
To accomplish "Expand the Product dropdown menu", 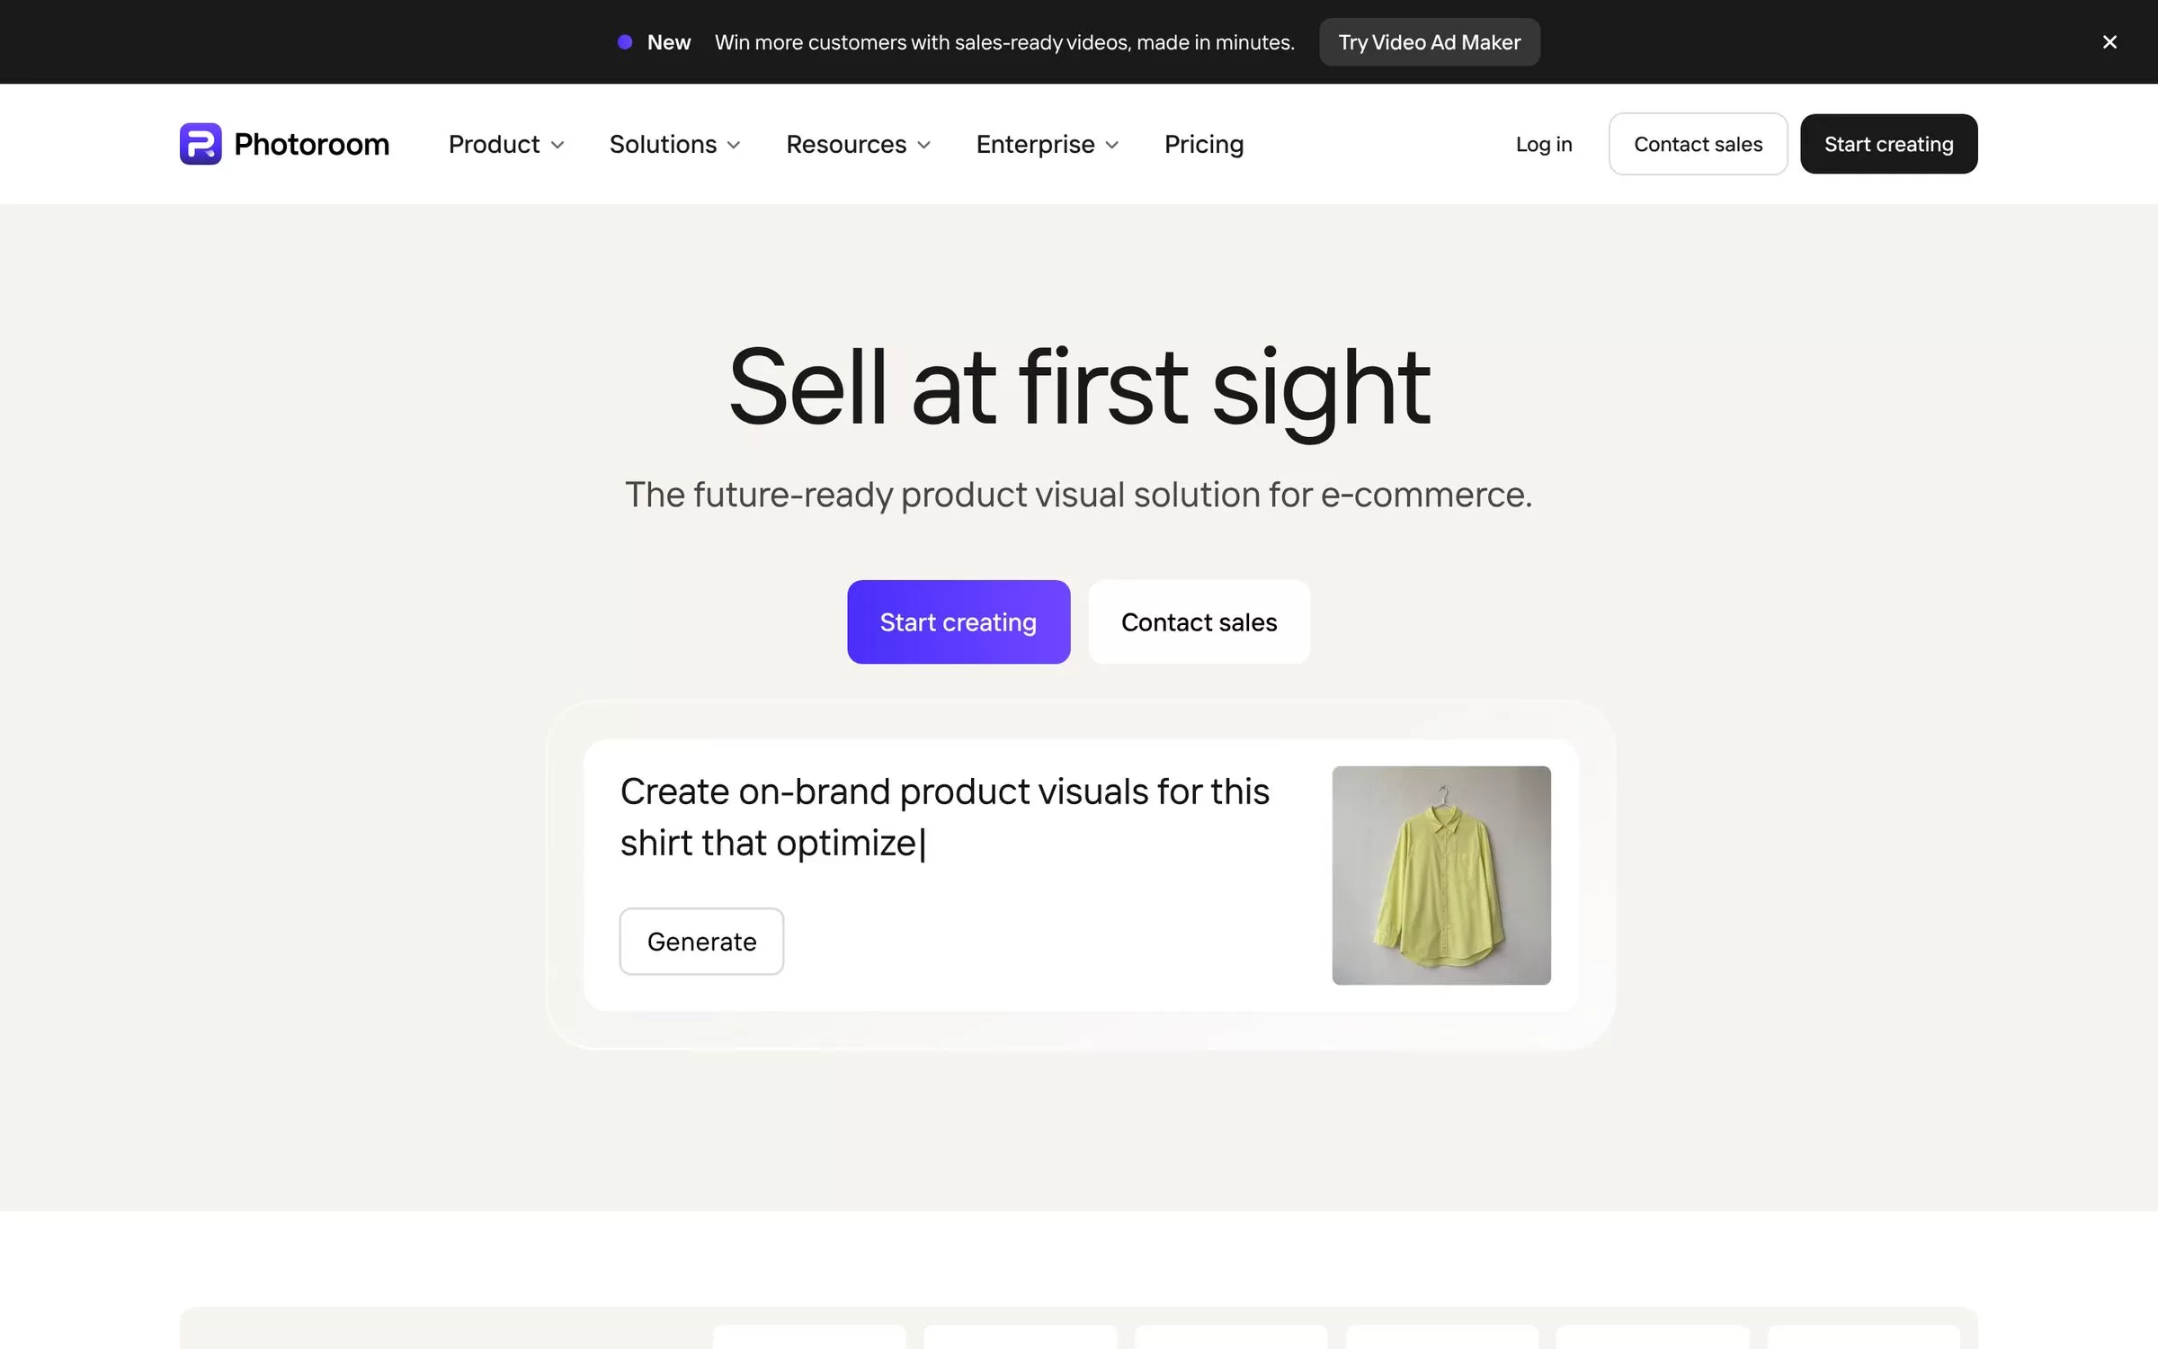I will pos(506,144).
